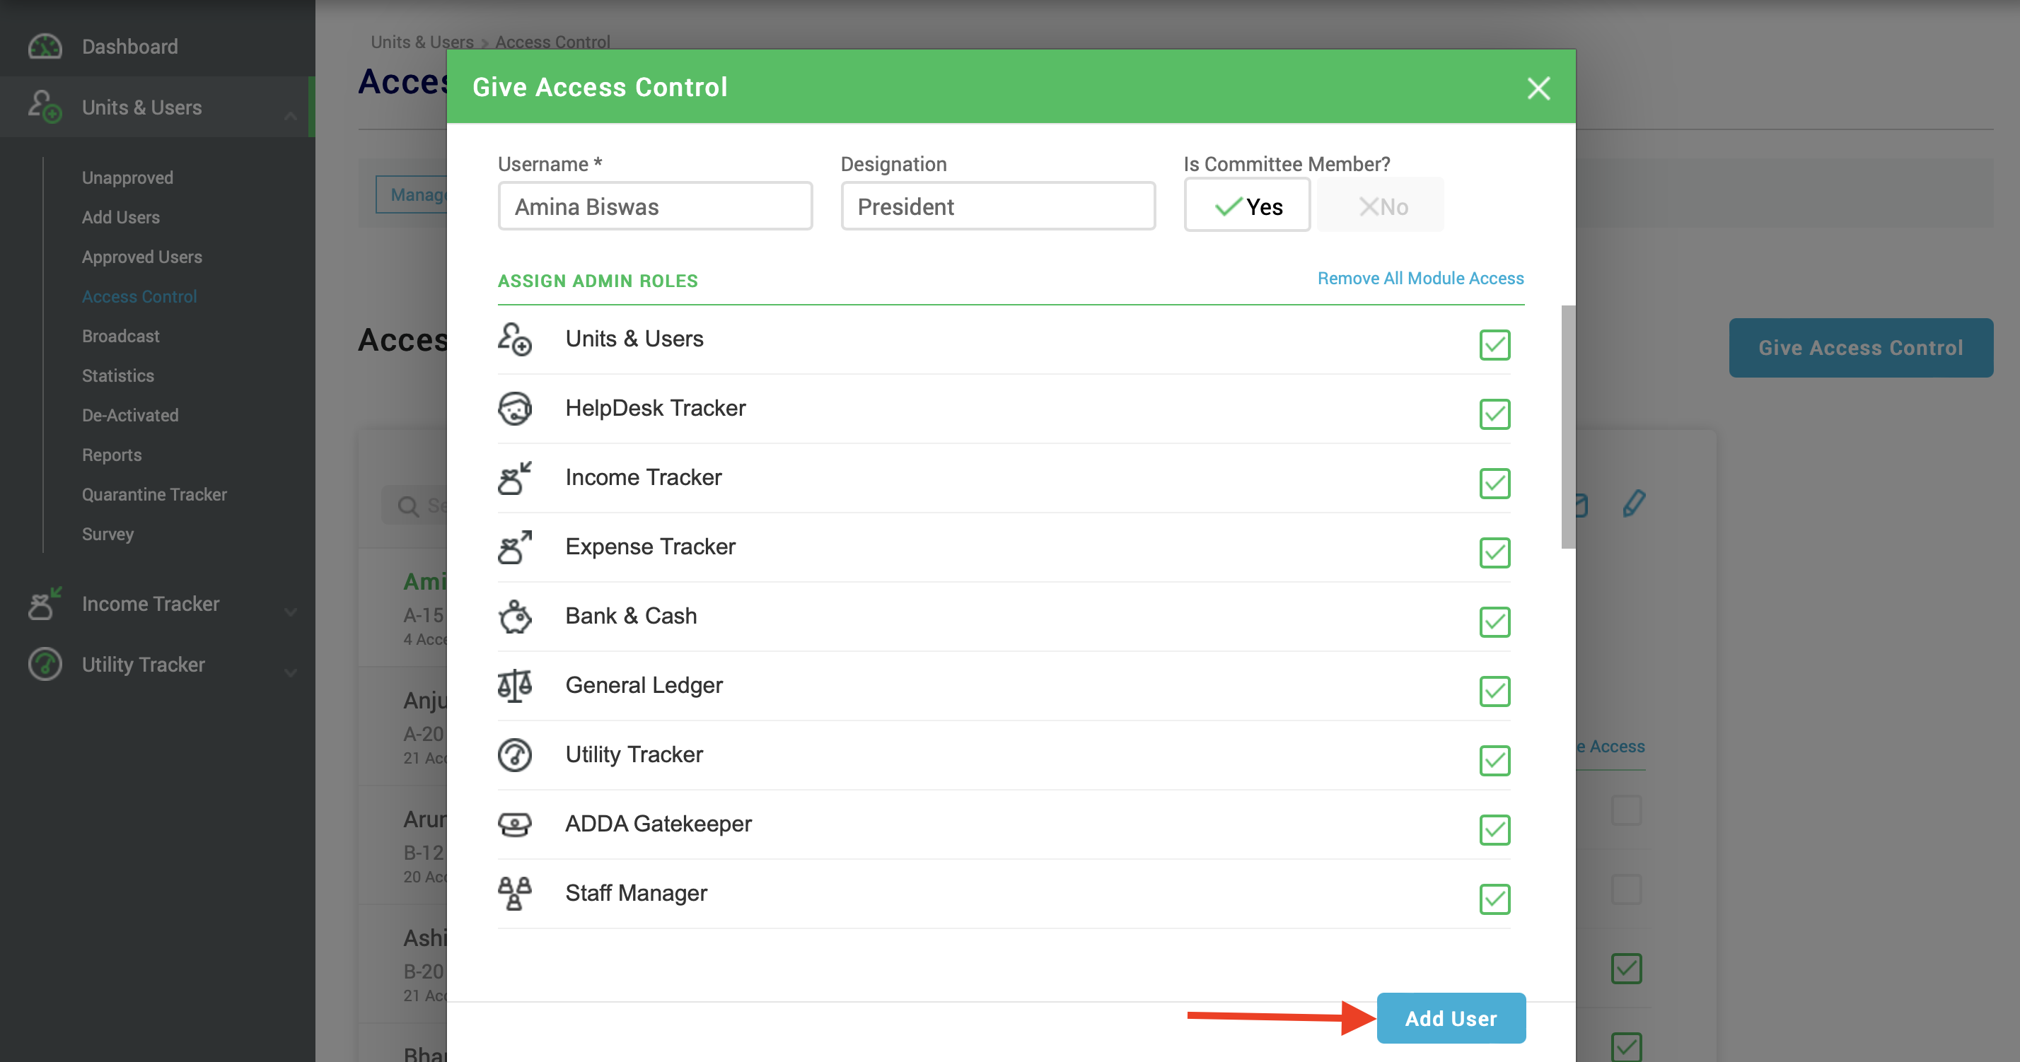Click the Income Tracker sidebar icon
Screen dimensions: 2020x1062
click(x=45, y=604)
